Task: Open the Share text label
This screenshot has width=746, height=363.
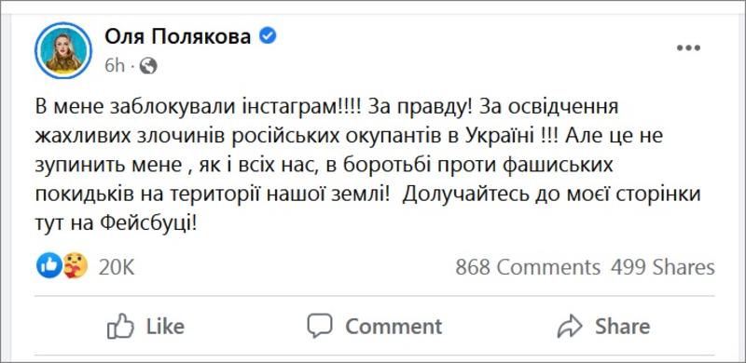Action: click(622, 327)
